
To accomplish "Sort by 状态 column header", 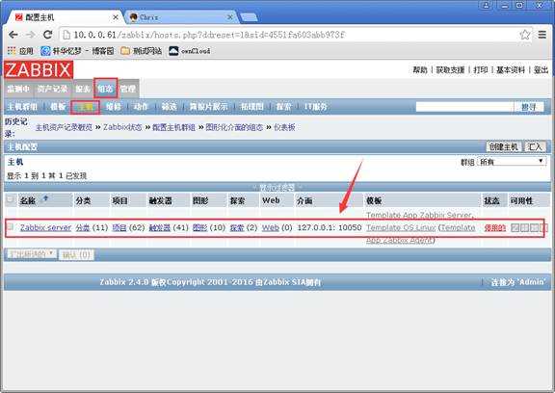I will click(491, 200).
